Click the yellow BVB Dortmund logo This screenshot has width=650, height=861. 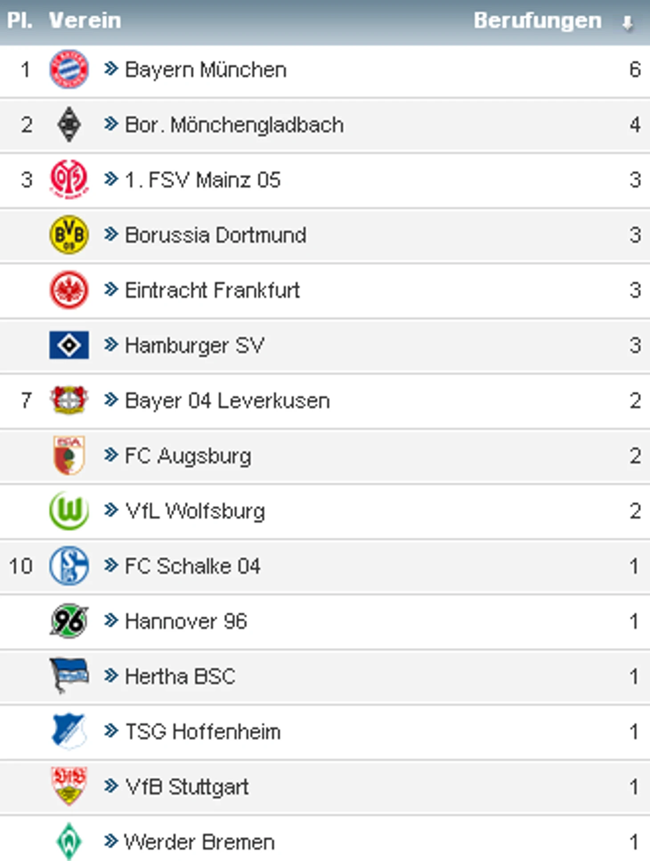pyautogui.click(x=69, y=235)
